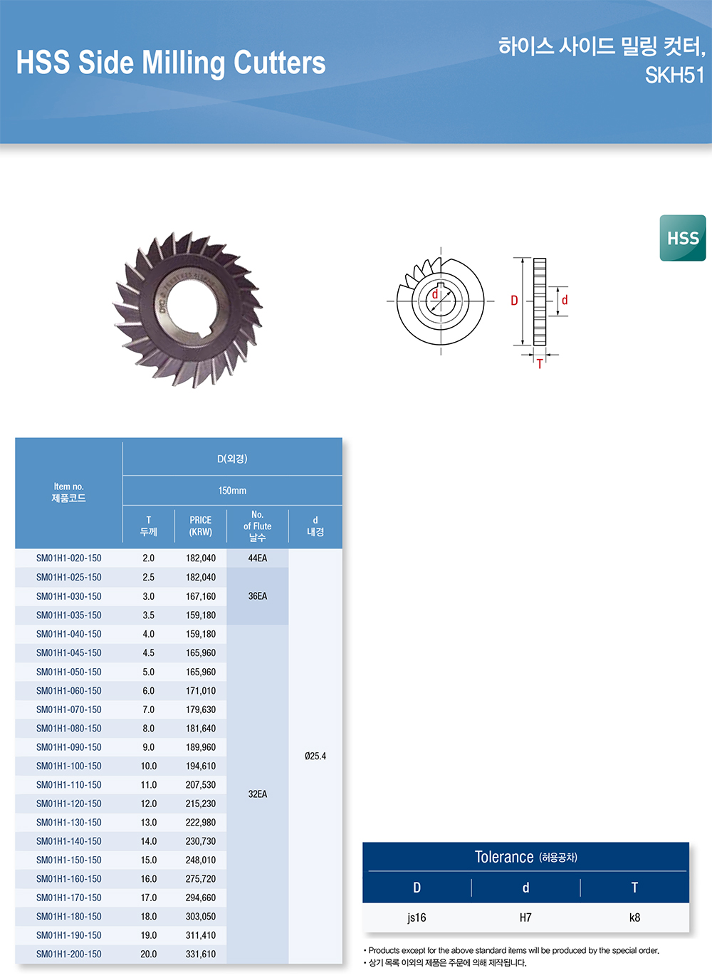
Task: Click item code SM01H1-050-150
Action: click(x=68, y=672)
